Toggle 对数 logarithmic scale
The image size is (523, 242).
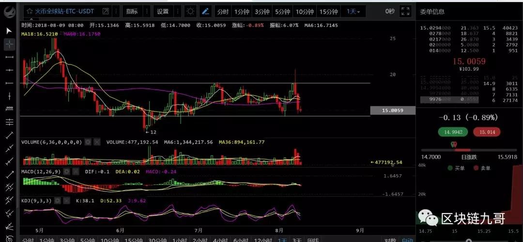[390, 240]
